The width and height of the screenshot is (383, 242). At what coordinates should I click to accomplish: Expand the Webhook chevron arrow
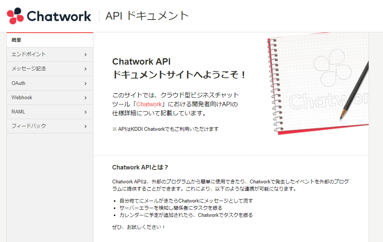[x=86, y=98]
